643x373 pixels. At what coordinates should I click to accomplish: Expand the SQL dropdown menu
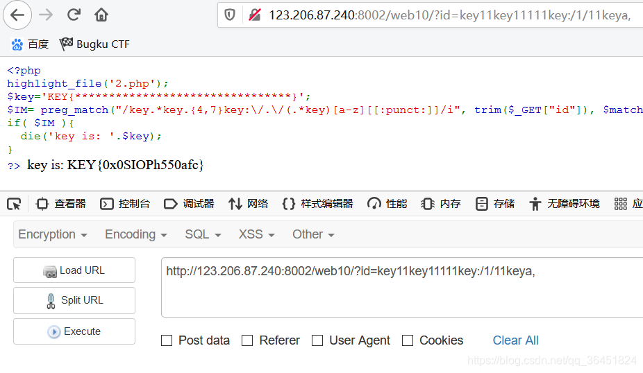coord(203,234)
